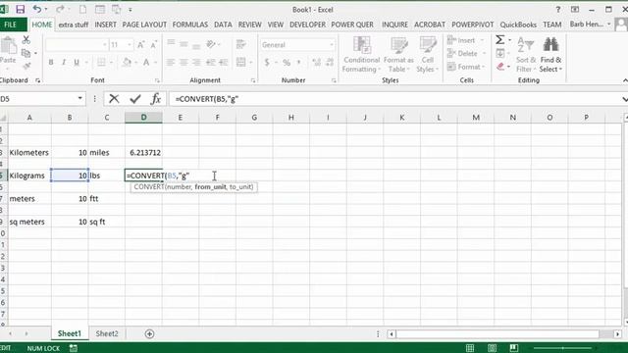Switch to the Sheet2 worksheet tab

click(x=107, y=333)
